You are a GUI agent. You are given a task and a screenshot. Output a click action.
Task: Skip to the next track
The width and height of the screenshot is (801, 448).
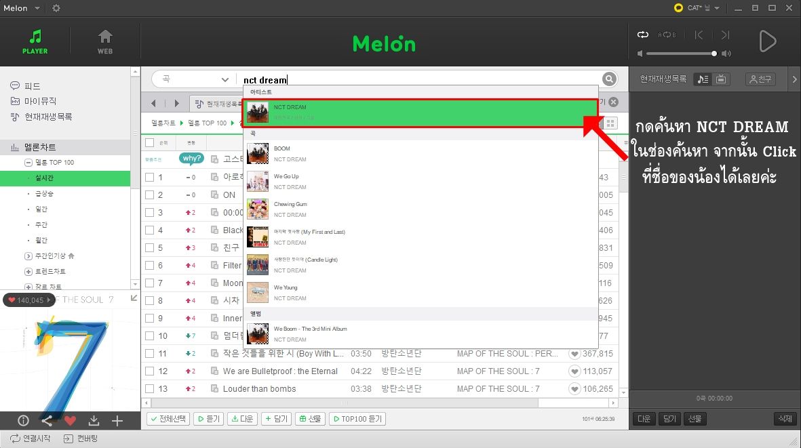click(x=725, y=35)
